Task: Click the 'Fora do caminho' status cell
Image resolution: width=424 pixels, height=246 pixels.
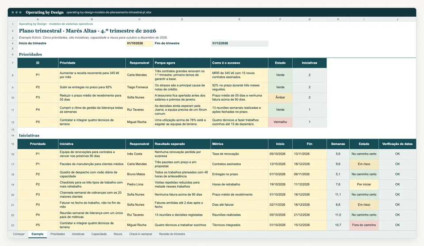Action: pos(364,225)
